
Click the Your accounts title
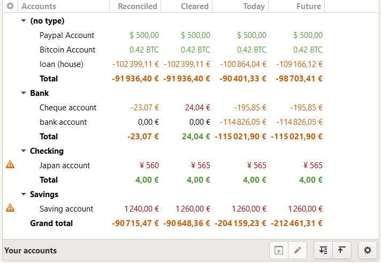31,250
